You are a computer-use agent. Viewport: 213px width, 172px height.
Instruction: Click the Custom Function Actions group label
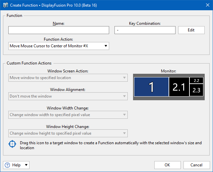[x=29, y=63]
